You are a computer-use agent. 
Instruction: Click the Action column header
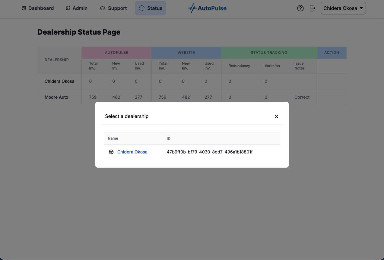pyautogui.click(x=332, y=53)
